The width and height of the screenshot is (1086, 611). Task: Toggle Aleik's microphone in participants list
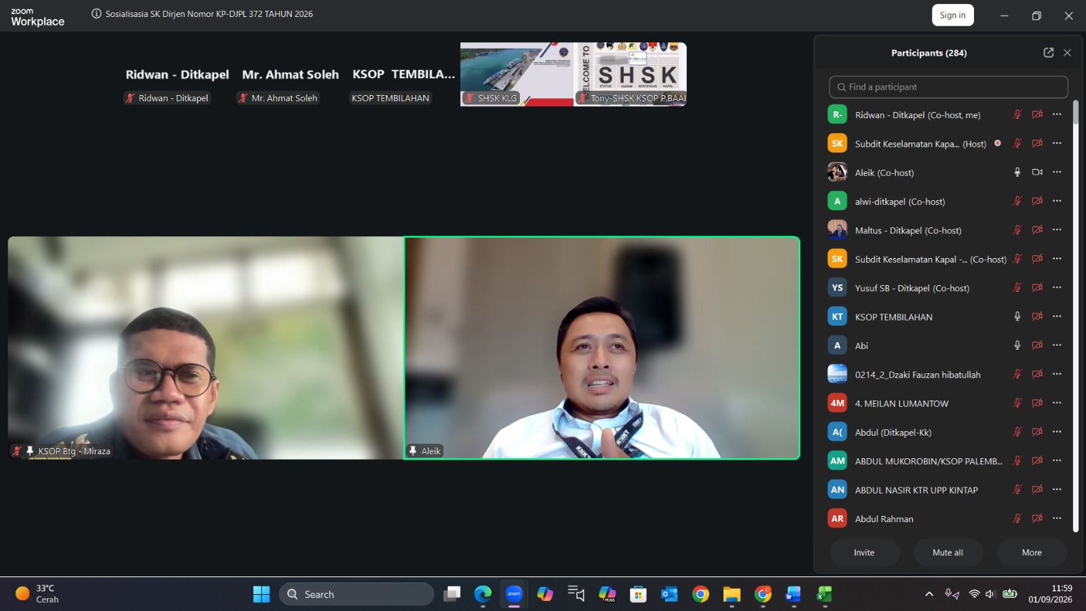[1017, 172]
